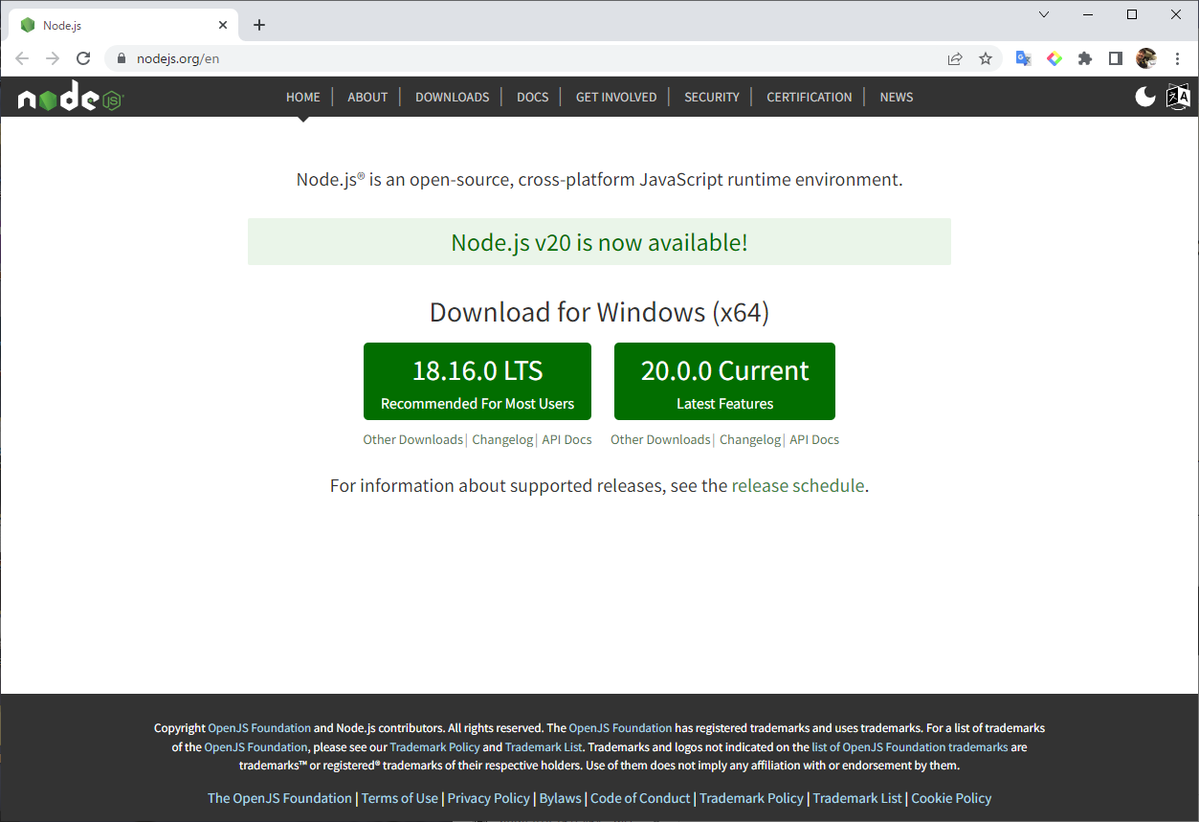Go to the DOWNLOADS nav item
The width and height of the screenshot is (1199, 822).
pos(452,97)
